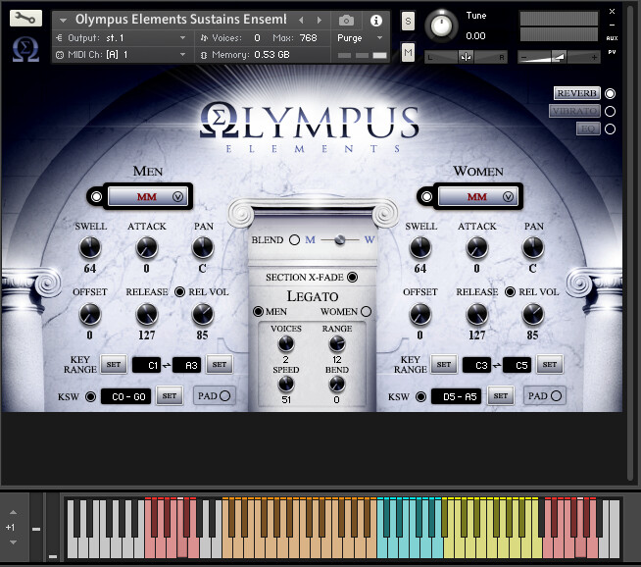This screenshot has width=641, height=567.
Task: Toggle the REVERB radio button
Action: pos(610,93)
